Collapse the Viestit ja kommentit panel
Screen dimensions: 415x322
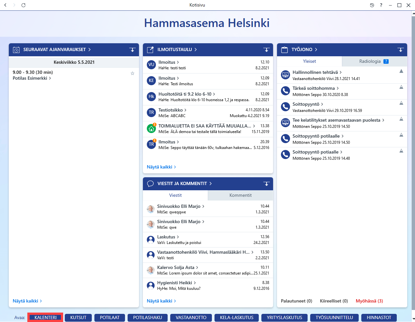point(266,184)
